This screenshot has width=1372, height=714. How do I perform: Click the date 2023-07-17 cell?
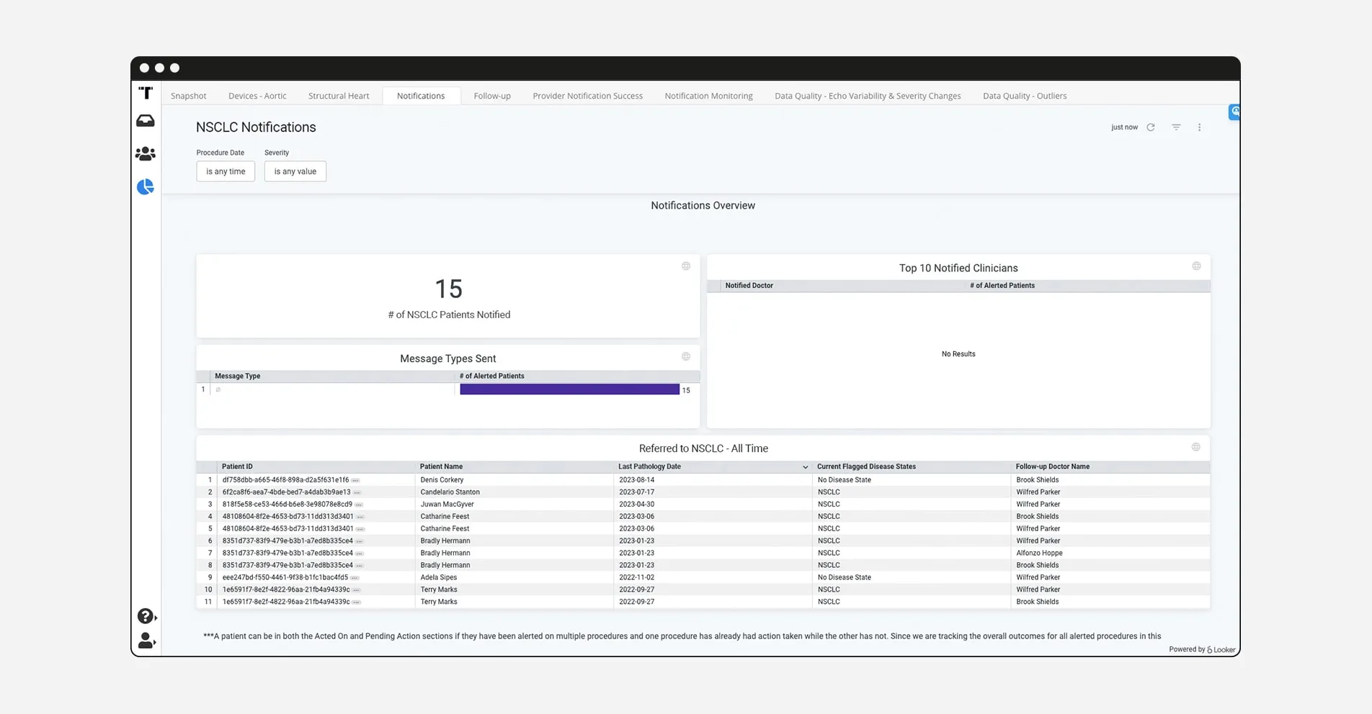point(636,492)
